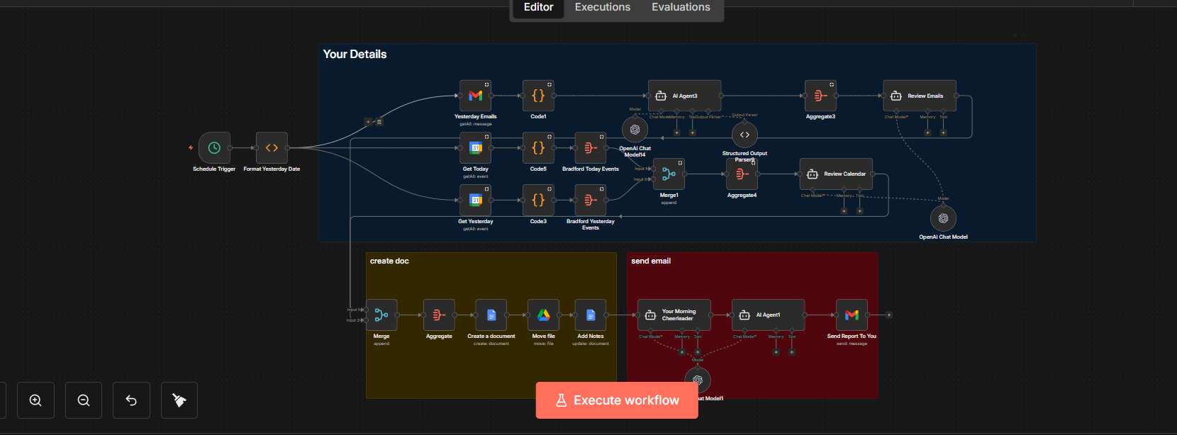
Task: Open the Get Today calendar node
Action: (x=475, y=148)
